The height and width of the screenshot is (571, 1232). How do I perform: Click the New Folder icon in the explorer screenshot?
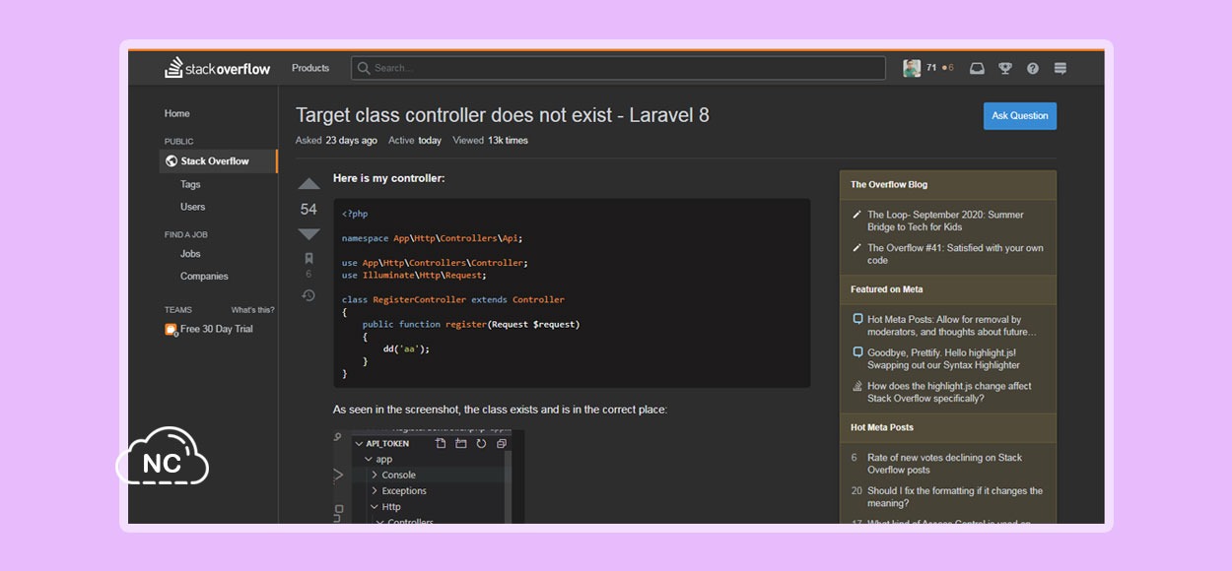pos(460,443)
